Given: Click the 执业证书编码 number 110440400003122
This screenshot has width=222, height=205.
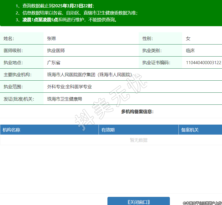Looking at the screenshot, I should (203, 63).
